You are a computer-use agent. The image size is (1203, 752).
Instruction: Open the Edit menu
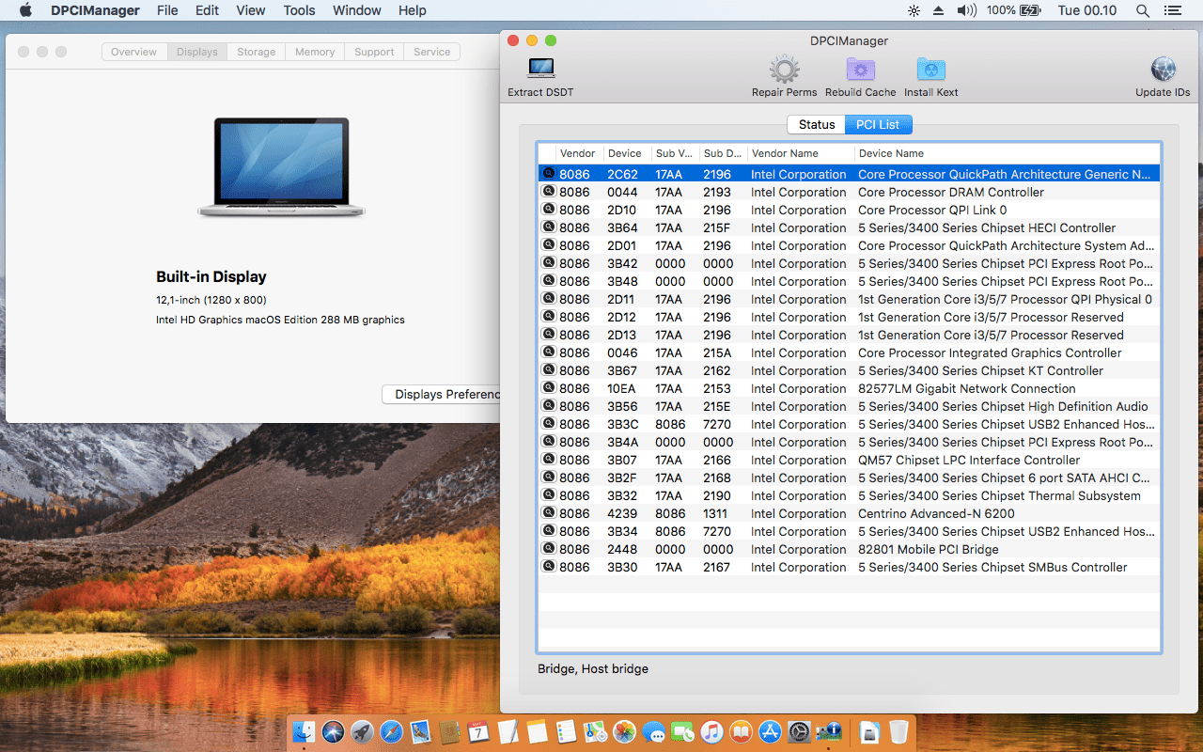207,10
